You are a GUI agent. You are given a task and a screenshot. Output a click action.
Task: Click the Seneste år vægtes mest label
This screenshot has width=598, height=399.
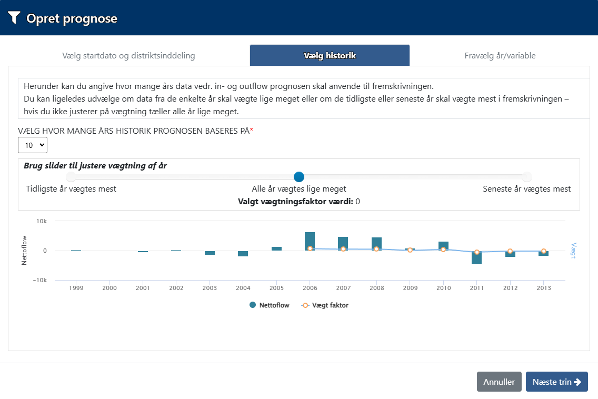coord(527,189)
